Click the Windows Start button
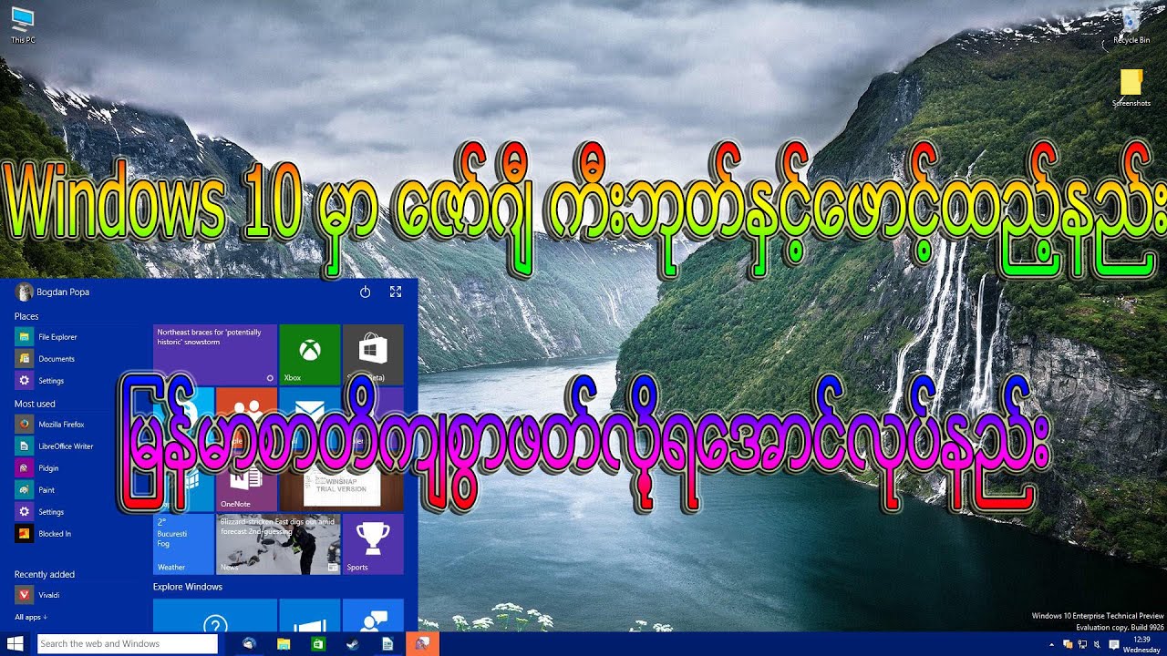This screenshot has height=656, width=1167. click(x=16, y=643)
